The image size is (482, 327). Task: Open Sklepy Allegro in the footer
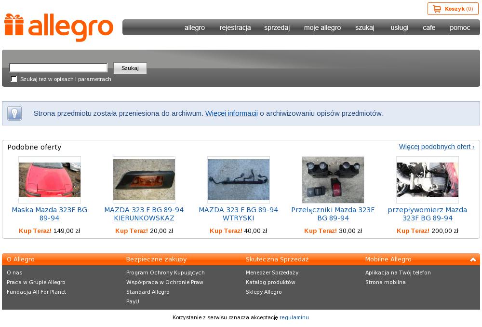click(x=264, y=292)
